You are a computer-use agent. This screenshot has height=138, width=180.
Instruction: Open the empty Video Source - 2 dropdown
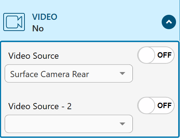click(69, 124)
